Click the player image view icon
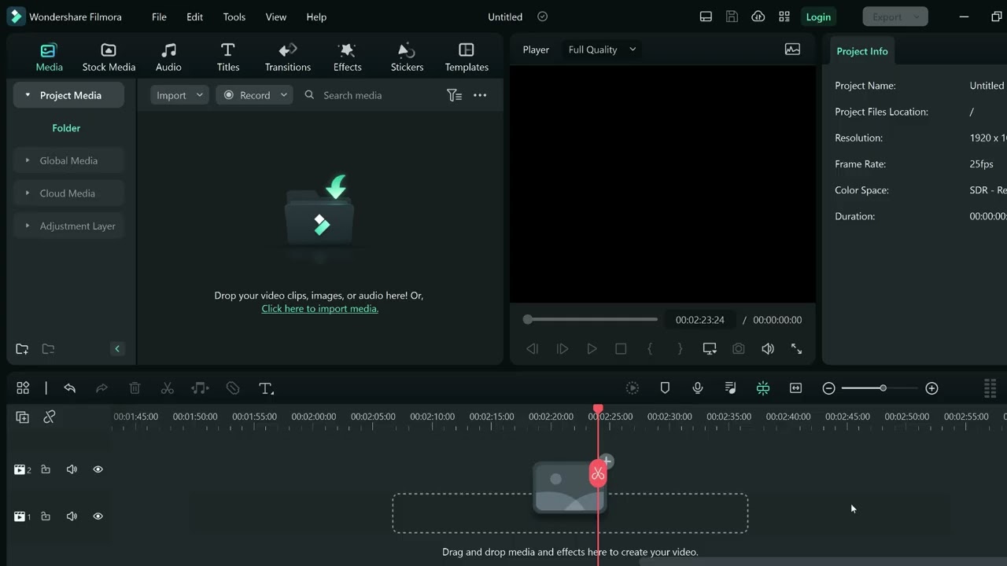1007x566 pixels. coord(792,50)
